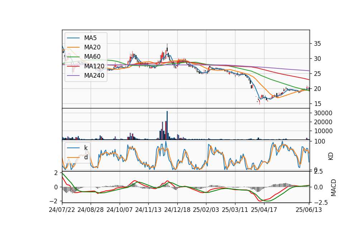Click the MACD right axis value 0.0

click(x=318, y=187)
